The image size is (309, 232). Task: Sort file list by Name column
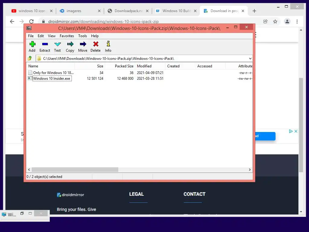(50, 66)
